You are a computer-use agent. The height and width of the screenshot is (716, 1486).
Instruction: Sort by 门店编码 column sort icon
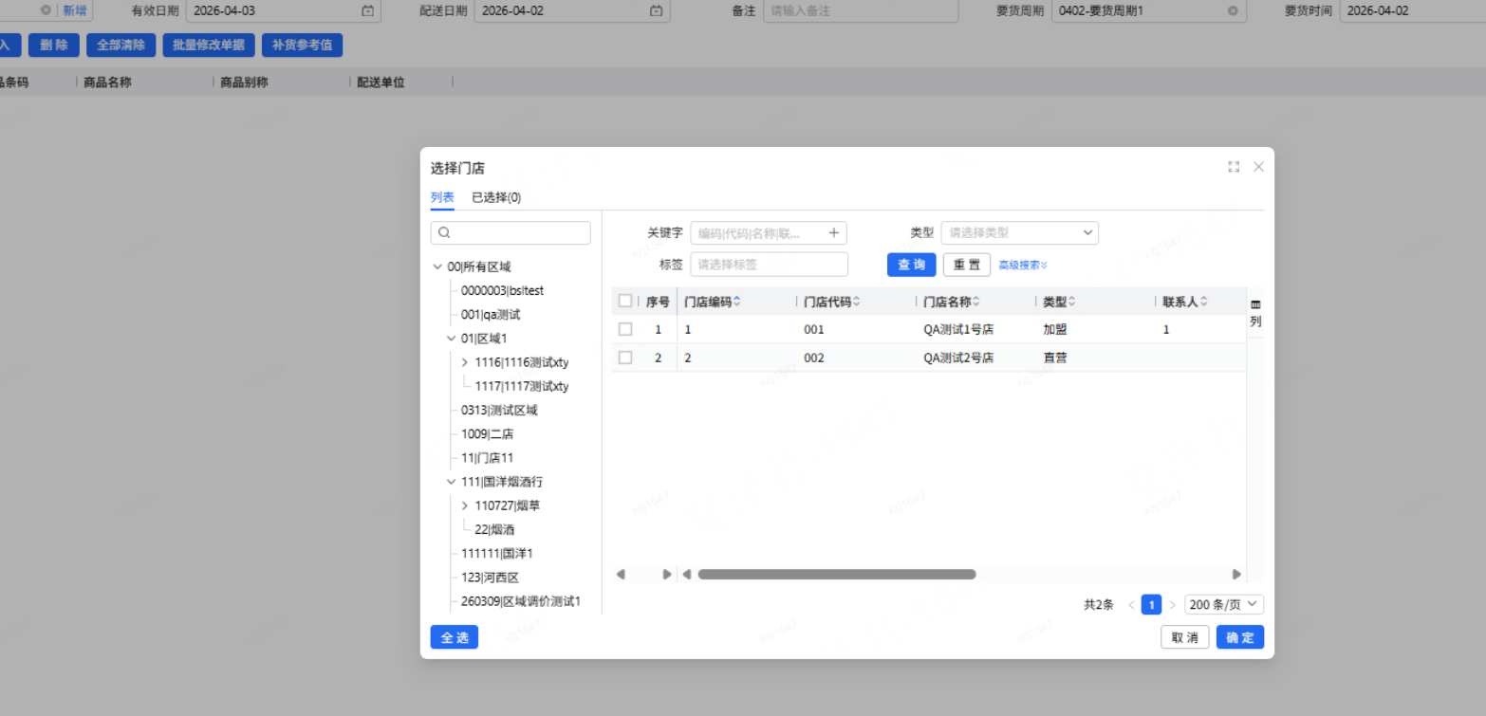[x=737, y=302]
